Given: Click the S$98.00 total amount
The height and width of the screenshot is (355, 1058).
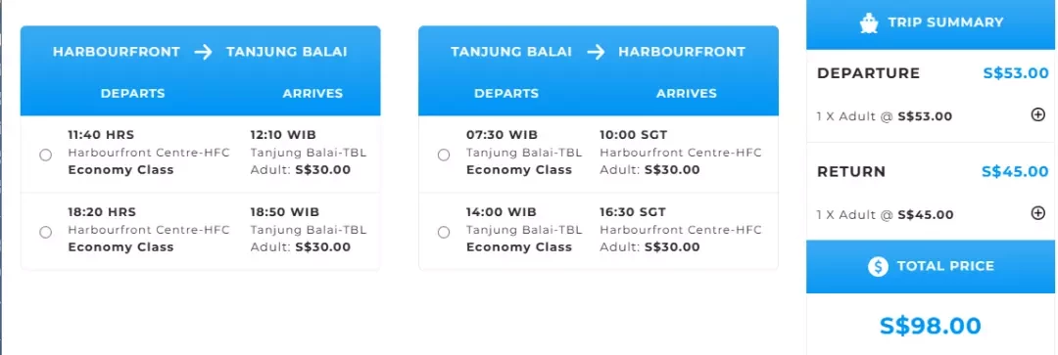Looking at the screenshot, I should (x=931, y=326).
